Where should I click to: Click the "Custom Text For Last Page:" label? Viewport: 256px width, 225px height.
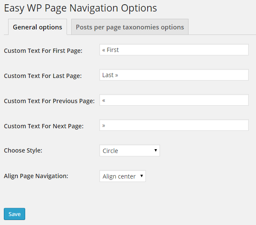pyautogui.click(x=43, y=76)
